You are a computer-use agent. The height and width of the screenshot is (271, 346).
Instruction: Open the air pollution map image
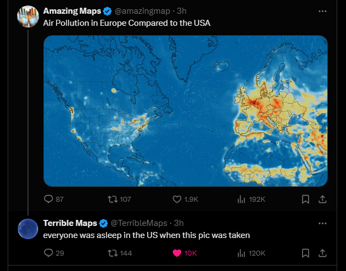coord(185,110)
